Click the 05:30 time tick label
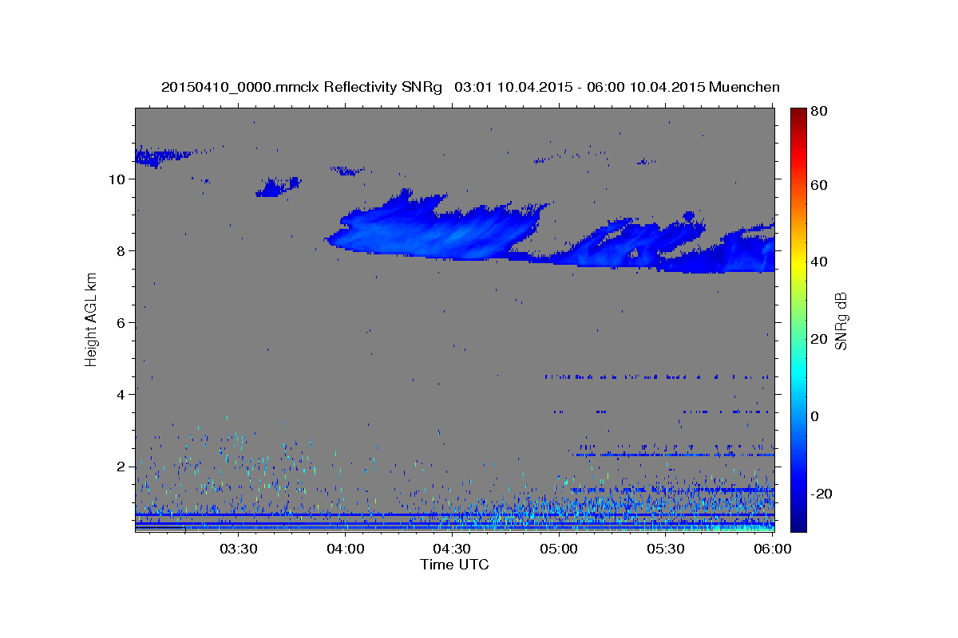958x638 pixels. (x=666, y=549)
